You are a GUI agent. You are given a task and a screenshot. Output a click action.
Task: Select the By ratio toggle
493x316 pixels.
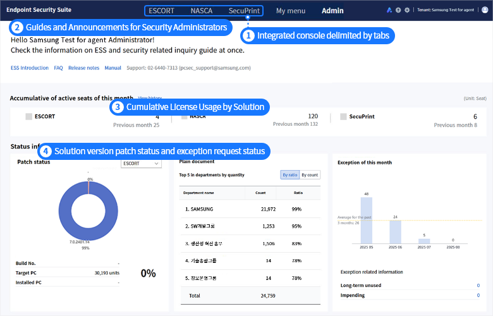pos(289,174)
